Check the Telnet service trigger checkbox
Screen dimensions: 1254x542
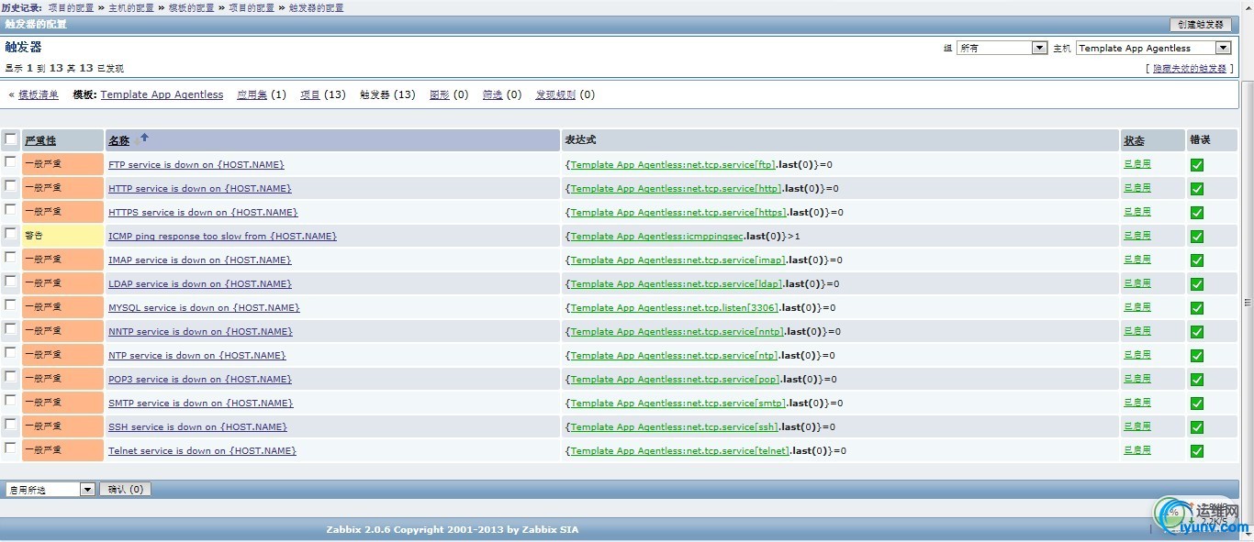10,448
